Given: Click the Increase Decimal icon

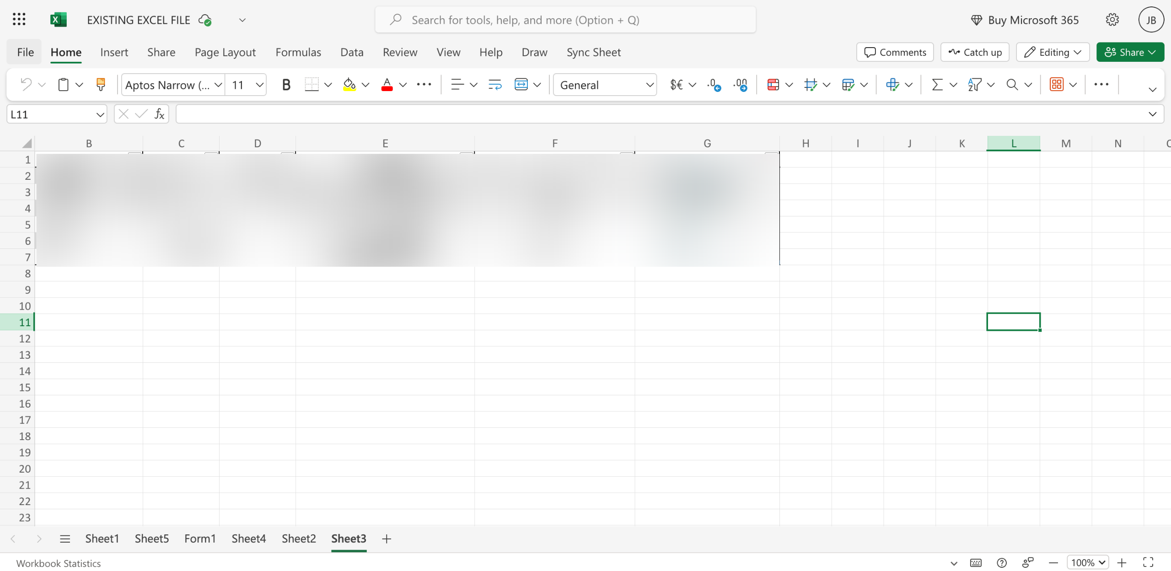Looking at the screenshot, I should 714,85.
